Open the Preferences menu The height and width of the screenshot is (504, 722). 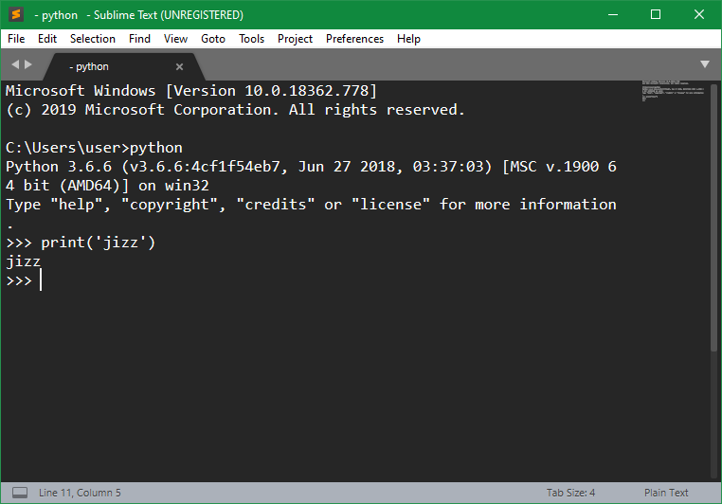click(354, 39)
